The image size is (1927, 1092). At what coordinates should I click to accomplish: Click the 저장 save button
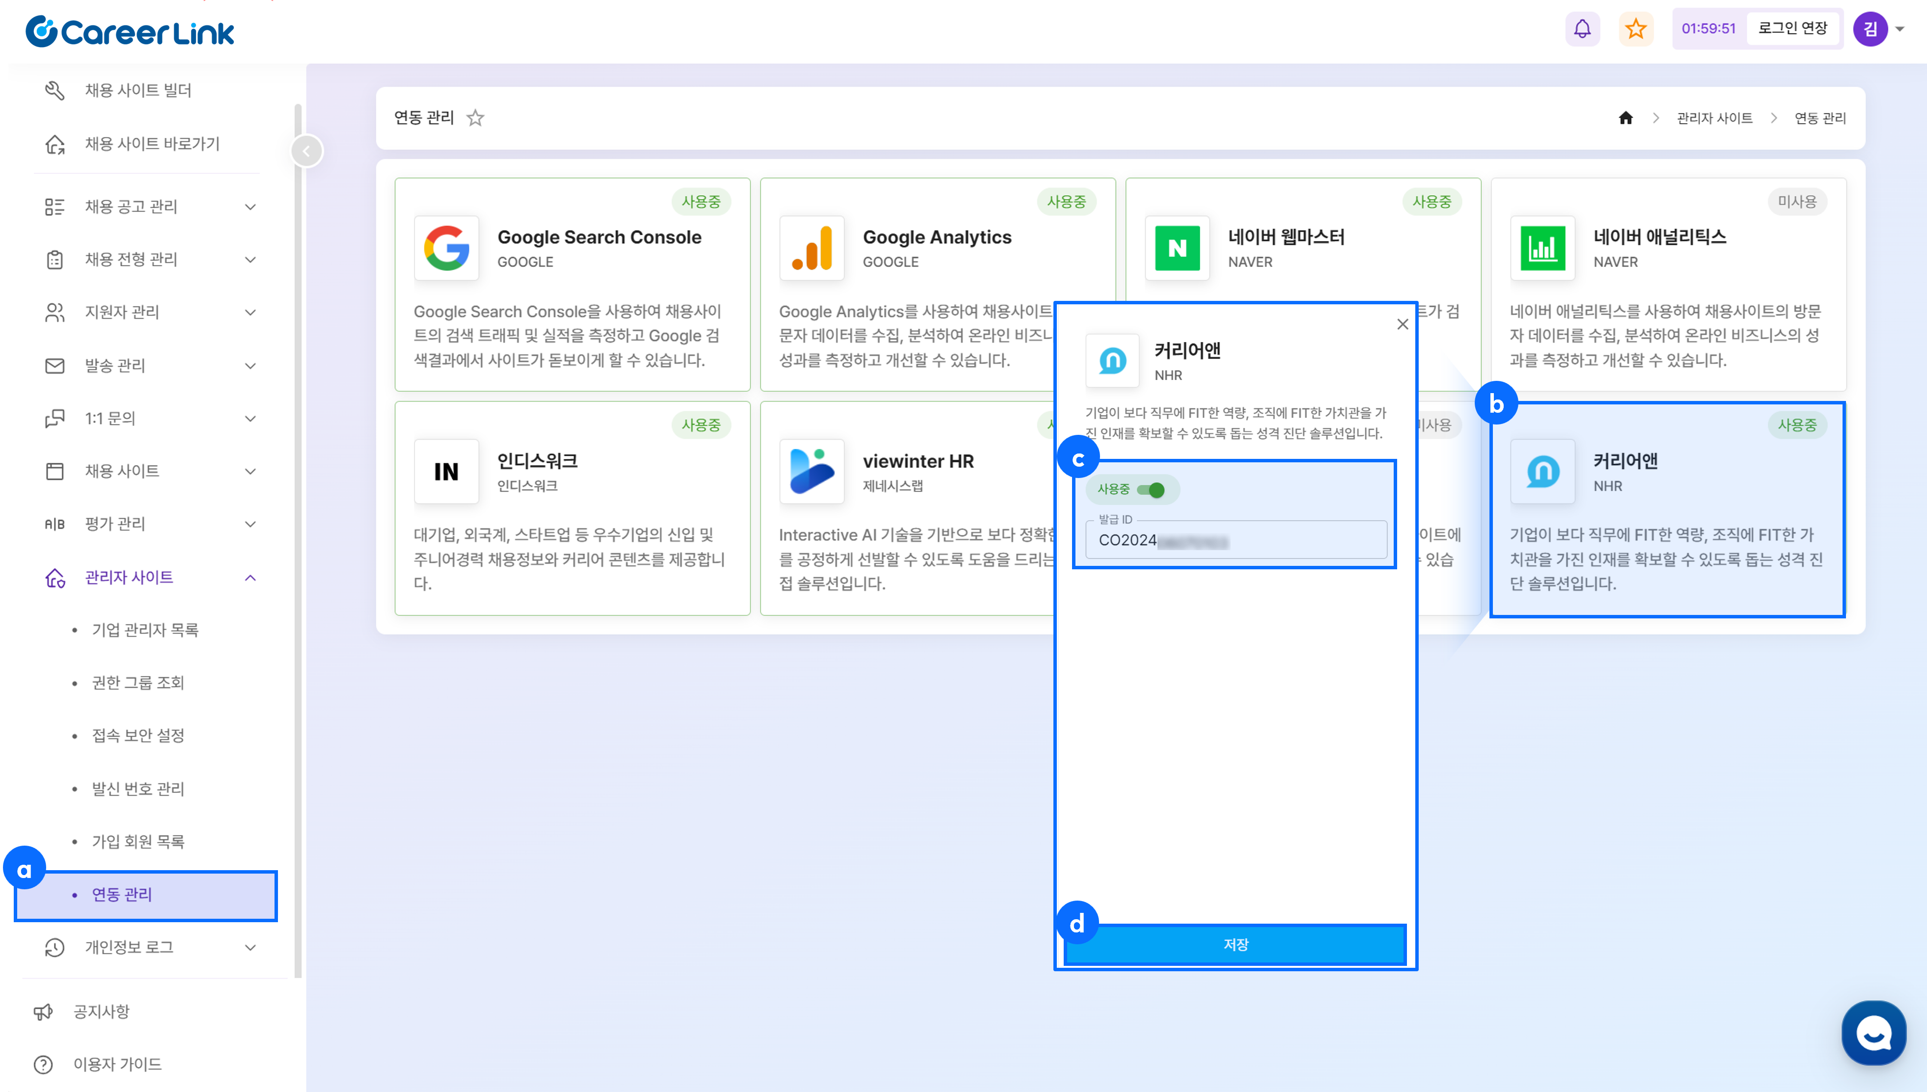pos(1235,944)
